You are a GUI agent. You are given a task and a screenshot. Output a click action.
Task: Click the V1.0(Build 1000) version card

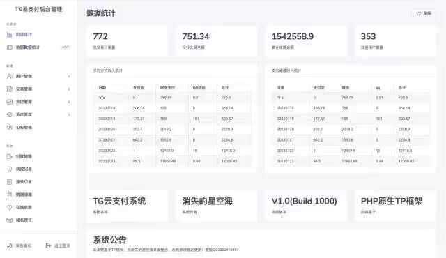tap(306, 206)
